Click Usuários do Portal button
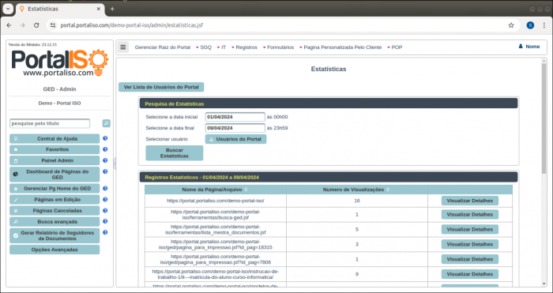553x293 pixels. click(x=236, y=139)
